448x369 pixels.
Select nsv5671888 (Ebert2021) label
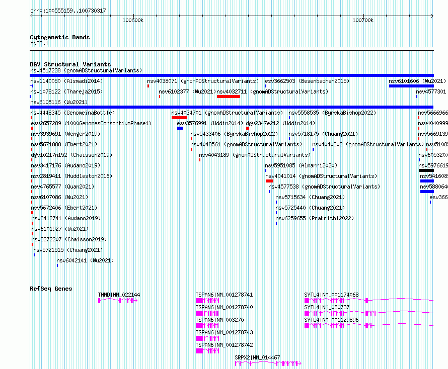[x=64, y=144]
